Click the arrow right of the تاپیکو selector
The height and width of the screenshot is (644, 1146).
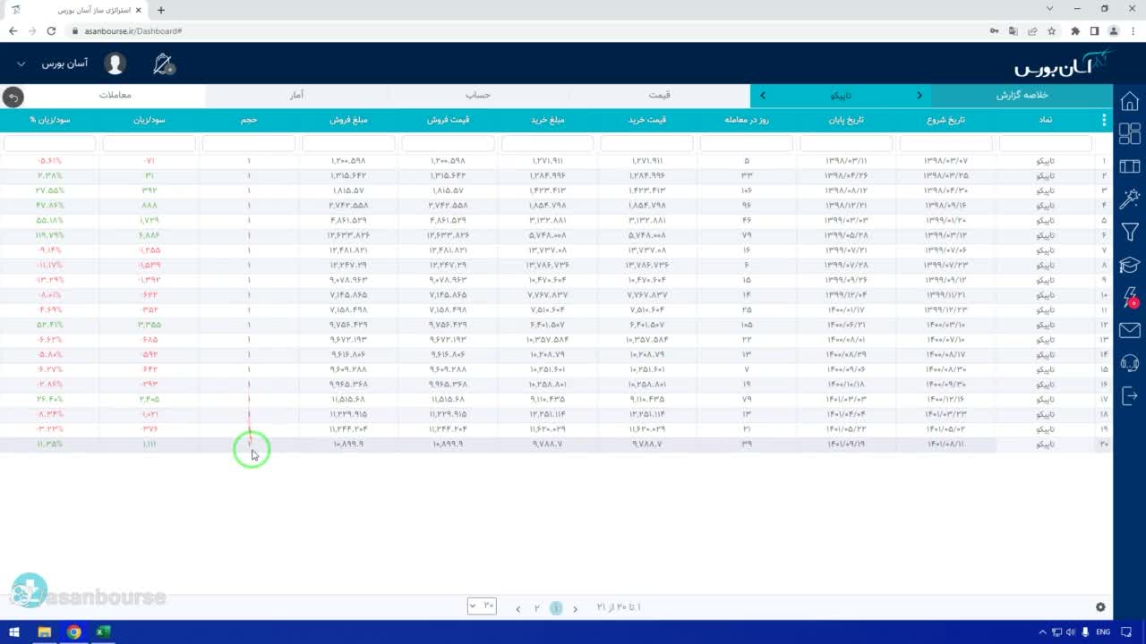coord(919,95)
